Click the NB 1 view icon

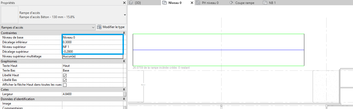265,3
